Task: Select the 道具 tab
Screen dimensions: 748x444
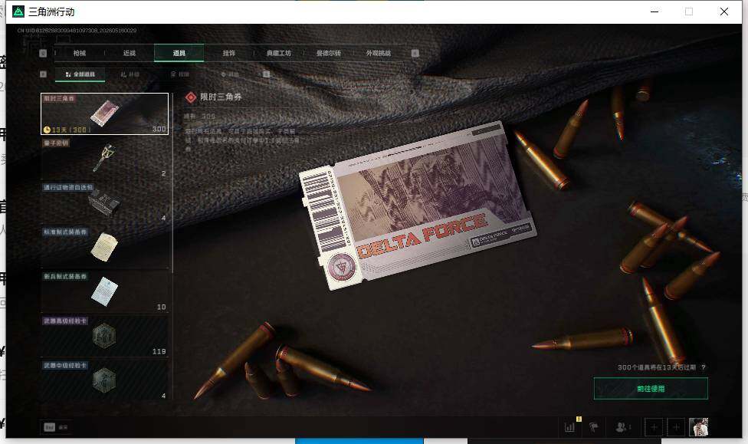Action: tap(179, 53)
